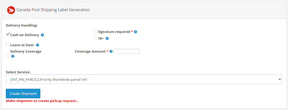Tick the Delivery Coverage checkbox
This screenshot has width=288, height=110.
(x=7, y=56)
